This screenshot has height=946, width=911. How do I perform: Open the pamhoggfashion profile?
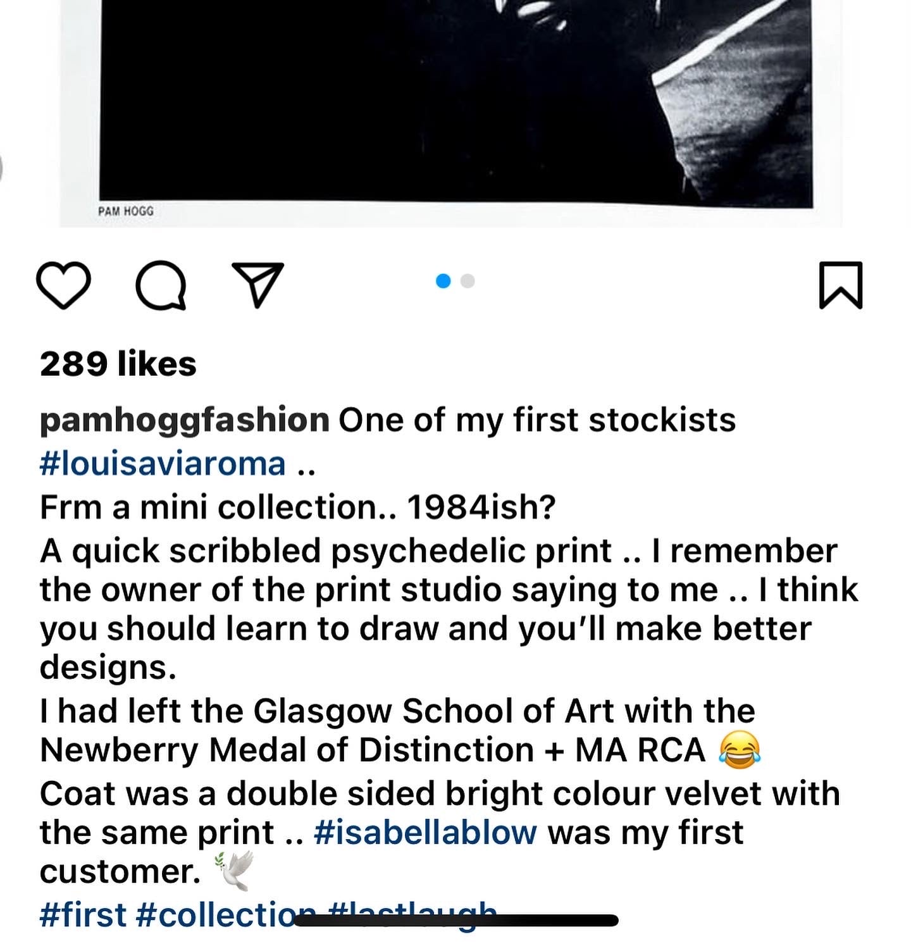pyautogui.click(x=184, y=420)
